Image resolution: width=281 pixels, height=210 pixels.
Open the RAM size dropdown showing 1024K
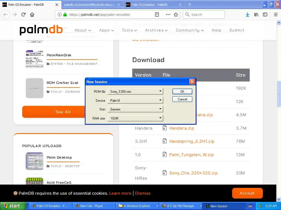135,118
